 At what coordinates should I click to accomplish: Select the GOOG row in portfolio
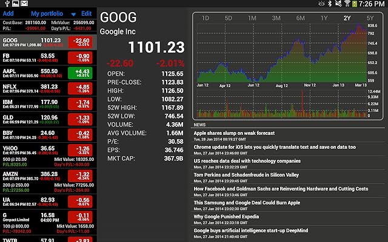coord(48,42)
